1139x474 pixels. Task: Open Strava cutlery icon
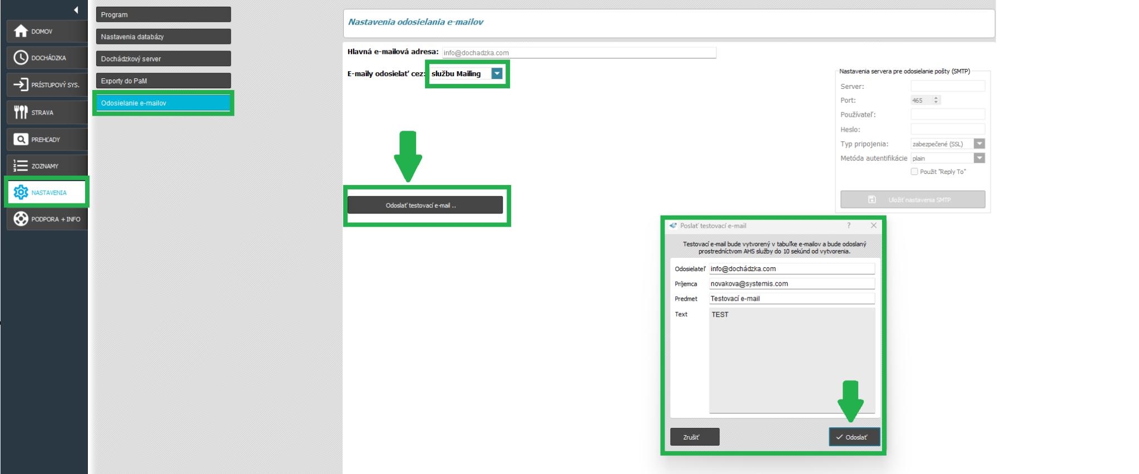pos(21,112)
